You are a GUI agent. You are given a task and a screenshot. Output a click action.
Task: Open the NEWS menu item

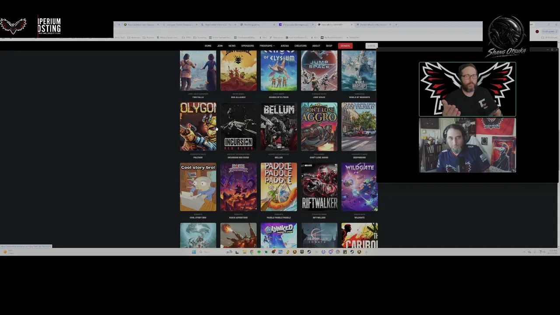[232, 46]
